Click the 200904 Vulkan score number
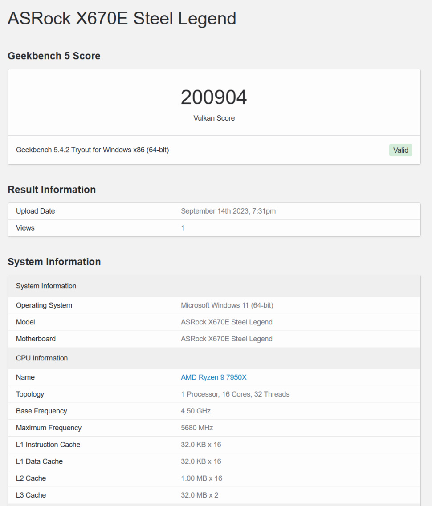 214,97
